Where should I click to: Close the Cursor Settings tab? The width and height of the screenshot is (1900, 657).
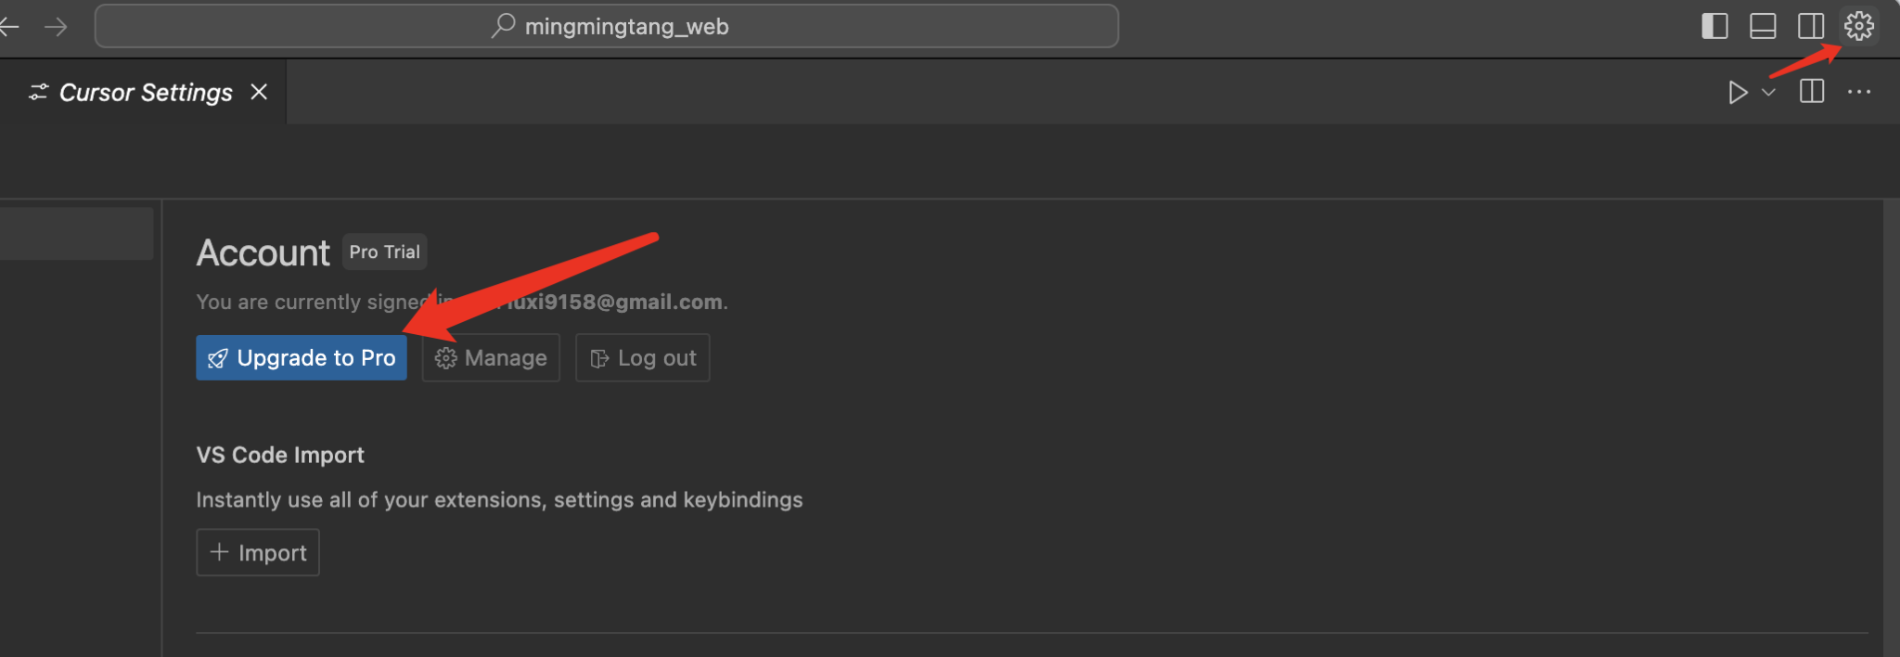point(259,92)
